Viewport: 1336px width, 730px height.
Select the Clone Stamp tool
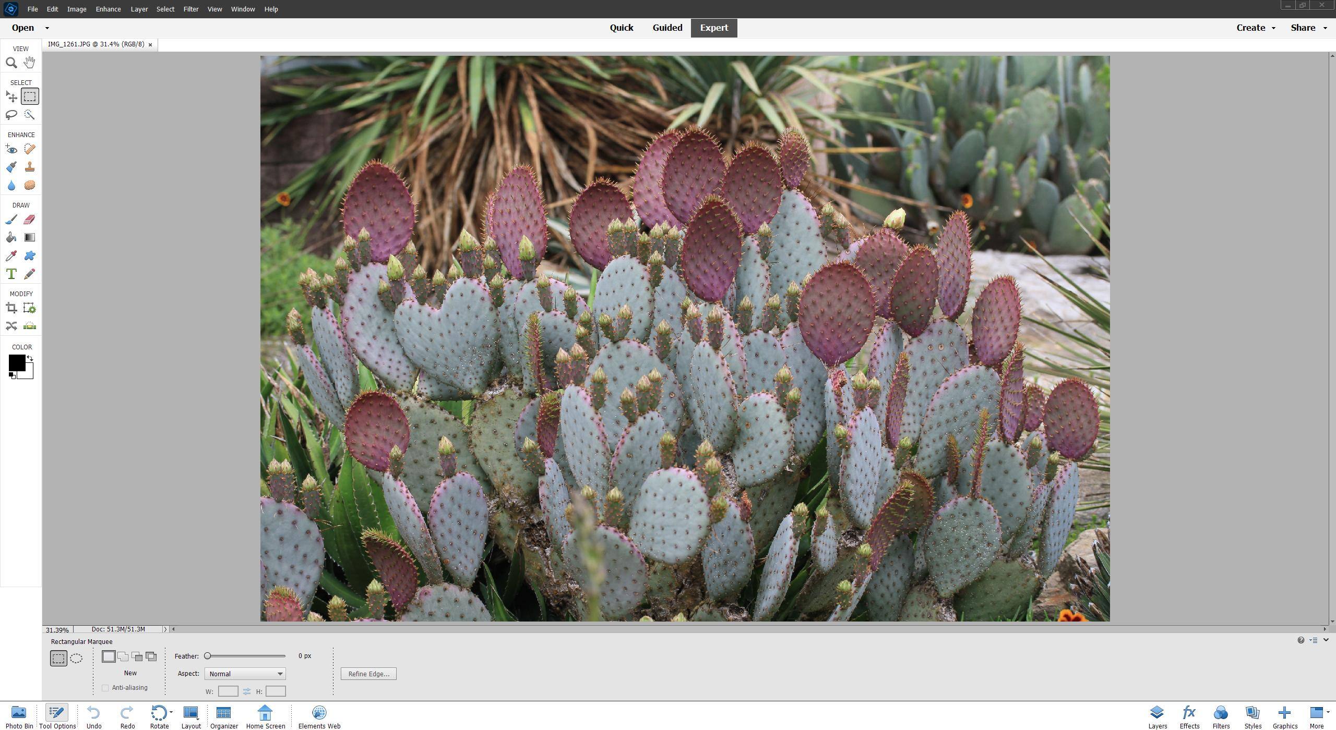click(x=30, y=167)
